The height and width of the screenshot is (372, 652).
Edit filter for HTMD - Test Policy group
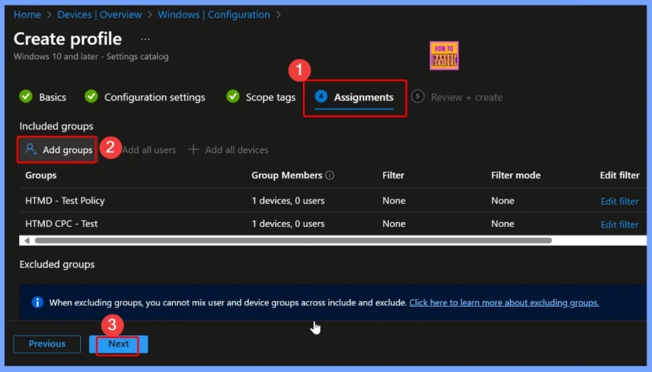tap(619, 200)
